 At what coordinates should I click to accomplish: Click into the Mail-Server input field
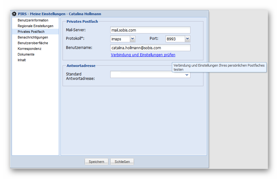150,30
